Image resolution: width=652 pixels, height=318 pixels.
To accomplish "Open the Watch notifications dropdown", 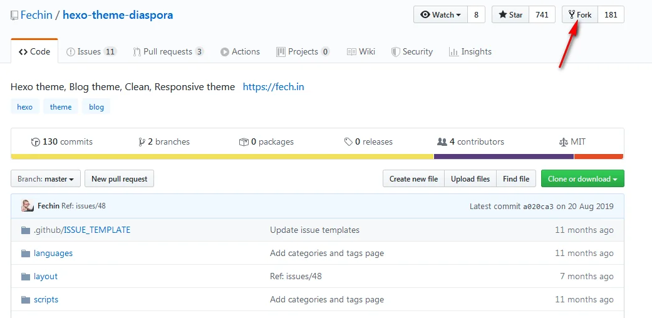I will click(441, 14).
